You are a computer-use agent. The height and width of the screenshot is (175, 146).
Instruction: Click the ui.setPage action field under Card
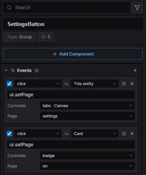[x=71, y=145]
